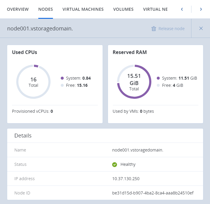Click the IP address value 10.37.130.250
The height and width of the screenshot is (204, 210).
pyautogui.click(x=126, y=179)
